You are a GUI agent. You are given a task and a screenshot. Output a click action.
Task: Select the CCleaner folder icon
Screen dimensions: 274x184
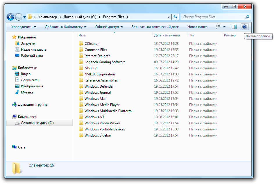(81, 43)
